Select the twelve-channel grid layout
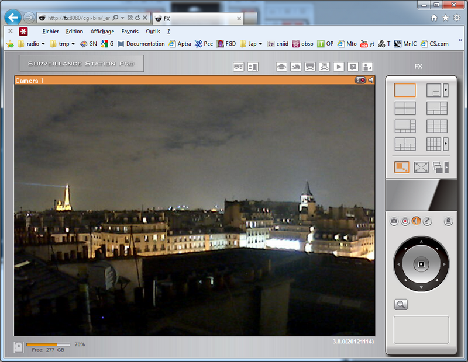 click(x=433, y=144)
